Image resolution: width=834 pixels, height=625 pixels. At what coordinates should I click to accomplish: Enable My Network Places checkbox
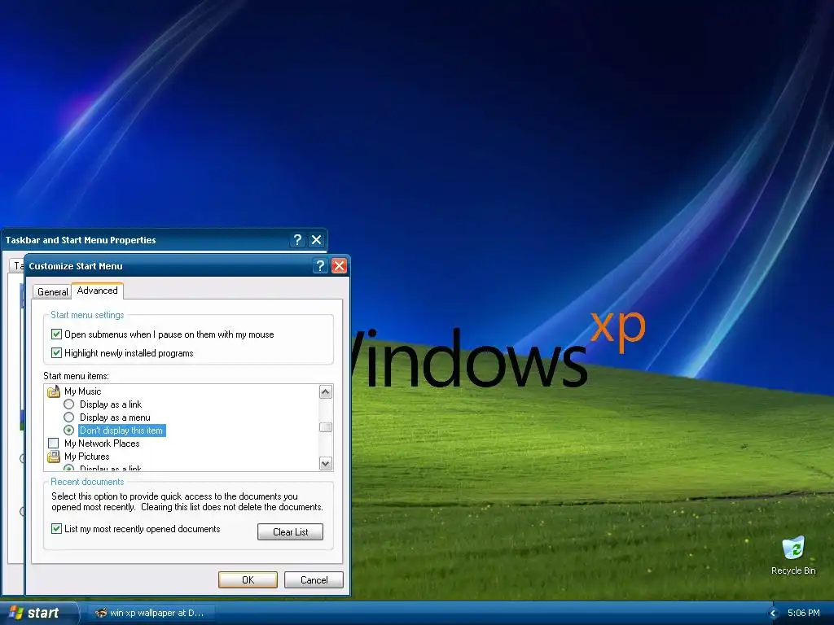point(53,444)
